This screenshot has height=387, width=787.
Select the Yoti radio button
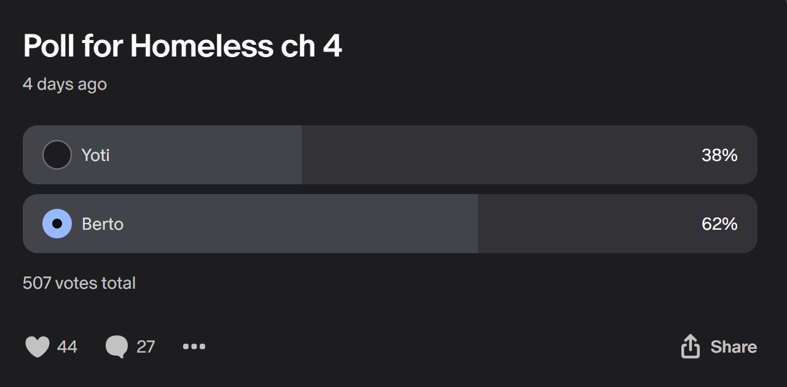[x=57, y=155]
